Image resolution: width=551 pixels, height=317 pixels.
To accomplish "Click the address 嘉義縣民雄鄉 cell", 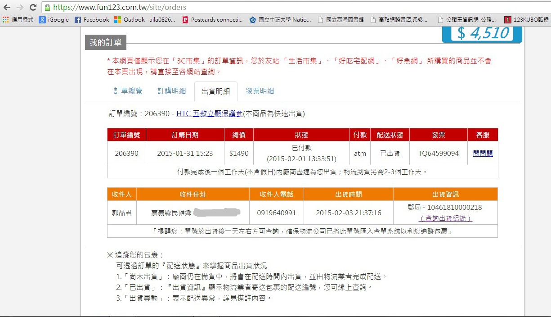I will 193,213.
